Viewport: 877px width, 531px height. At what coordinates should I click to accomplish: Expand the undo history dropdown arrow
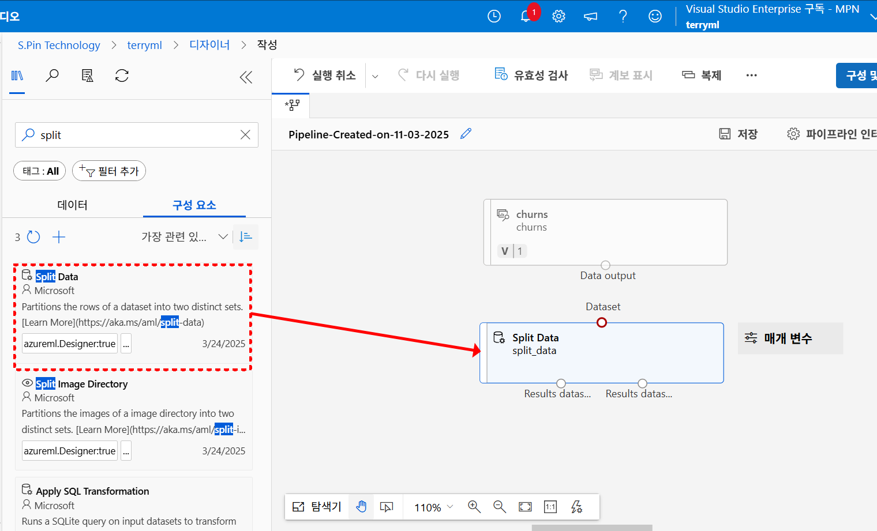tap(376, 75)
